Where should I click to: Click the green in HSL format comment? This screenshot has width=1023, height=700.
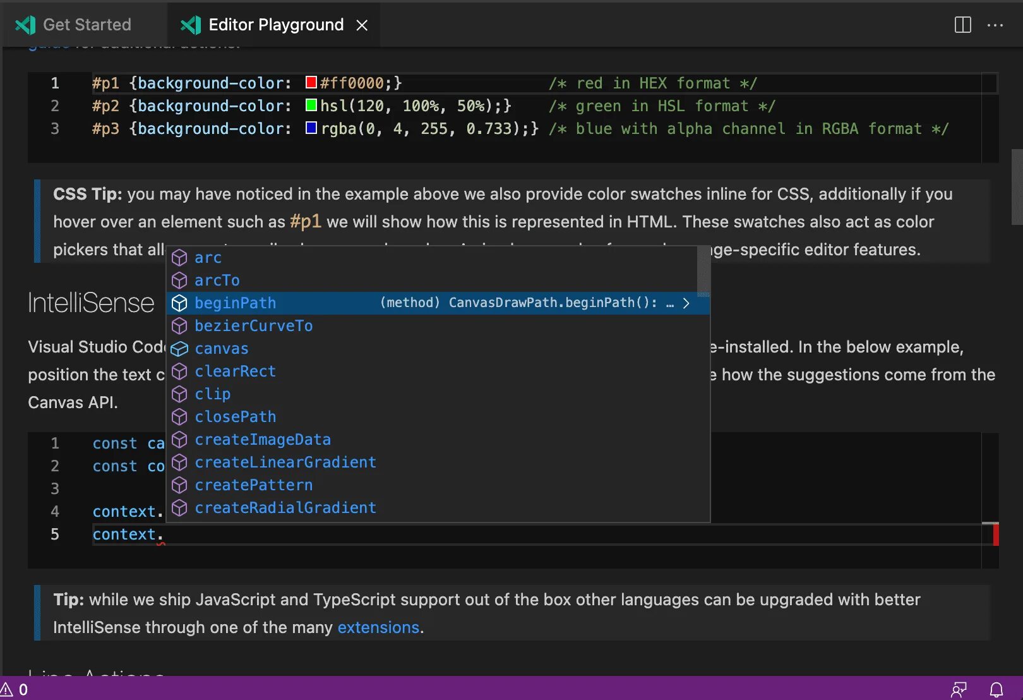coord(662,106)
